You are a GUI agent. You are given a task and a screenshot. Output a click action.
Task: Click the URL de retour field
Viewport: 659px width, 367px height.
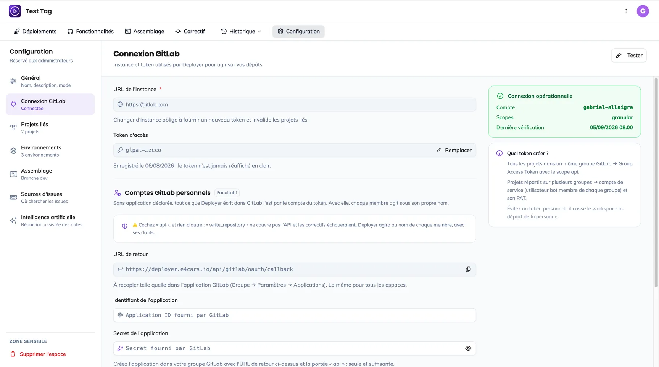pos(295,269)
